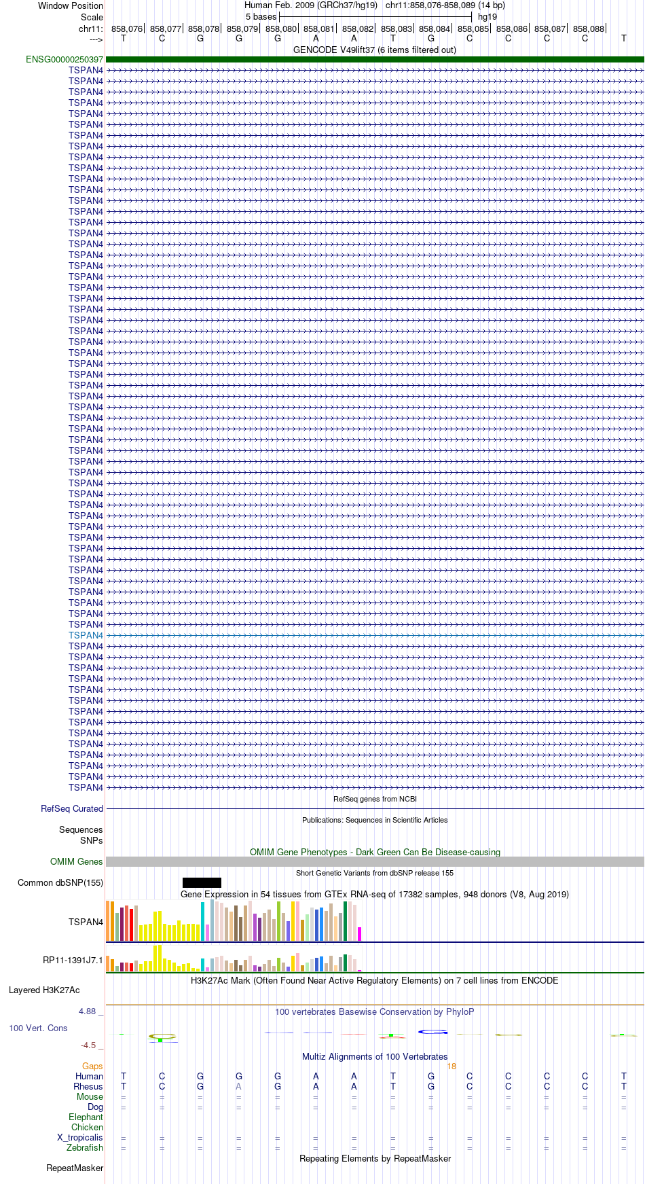Click the orange Gaps label
This screenshot has width=645, height=1184.
[92, 1066]
